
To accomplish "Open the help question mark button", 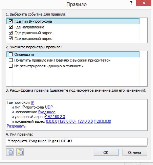I will [x=131, y=3].
